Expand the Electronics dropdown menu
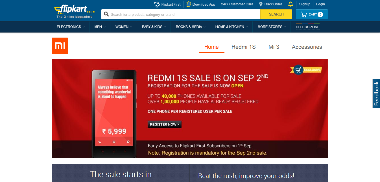Screen dimensions: 380x182 [71, 27]
